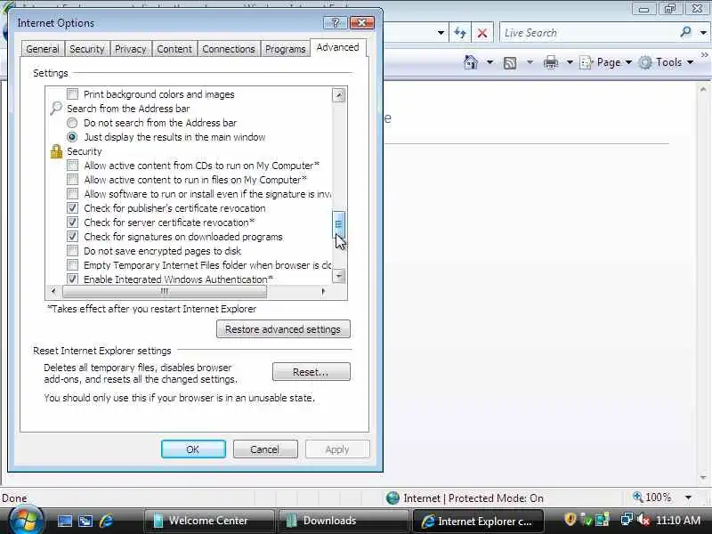This screenshot has height=534, width=712.
Task: Check Do not save encrypted pages
Action: (72, 251)
